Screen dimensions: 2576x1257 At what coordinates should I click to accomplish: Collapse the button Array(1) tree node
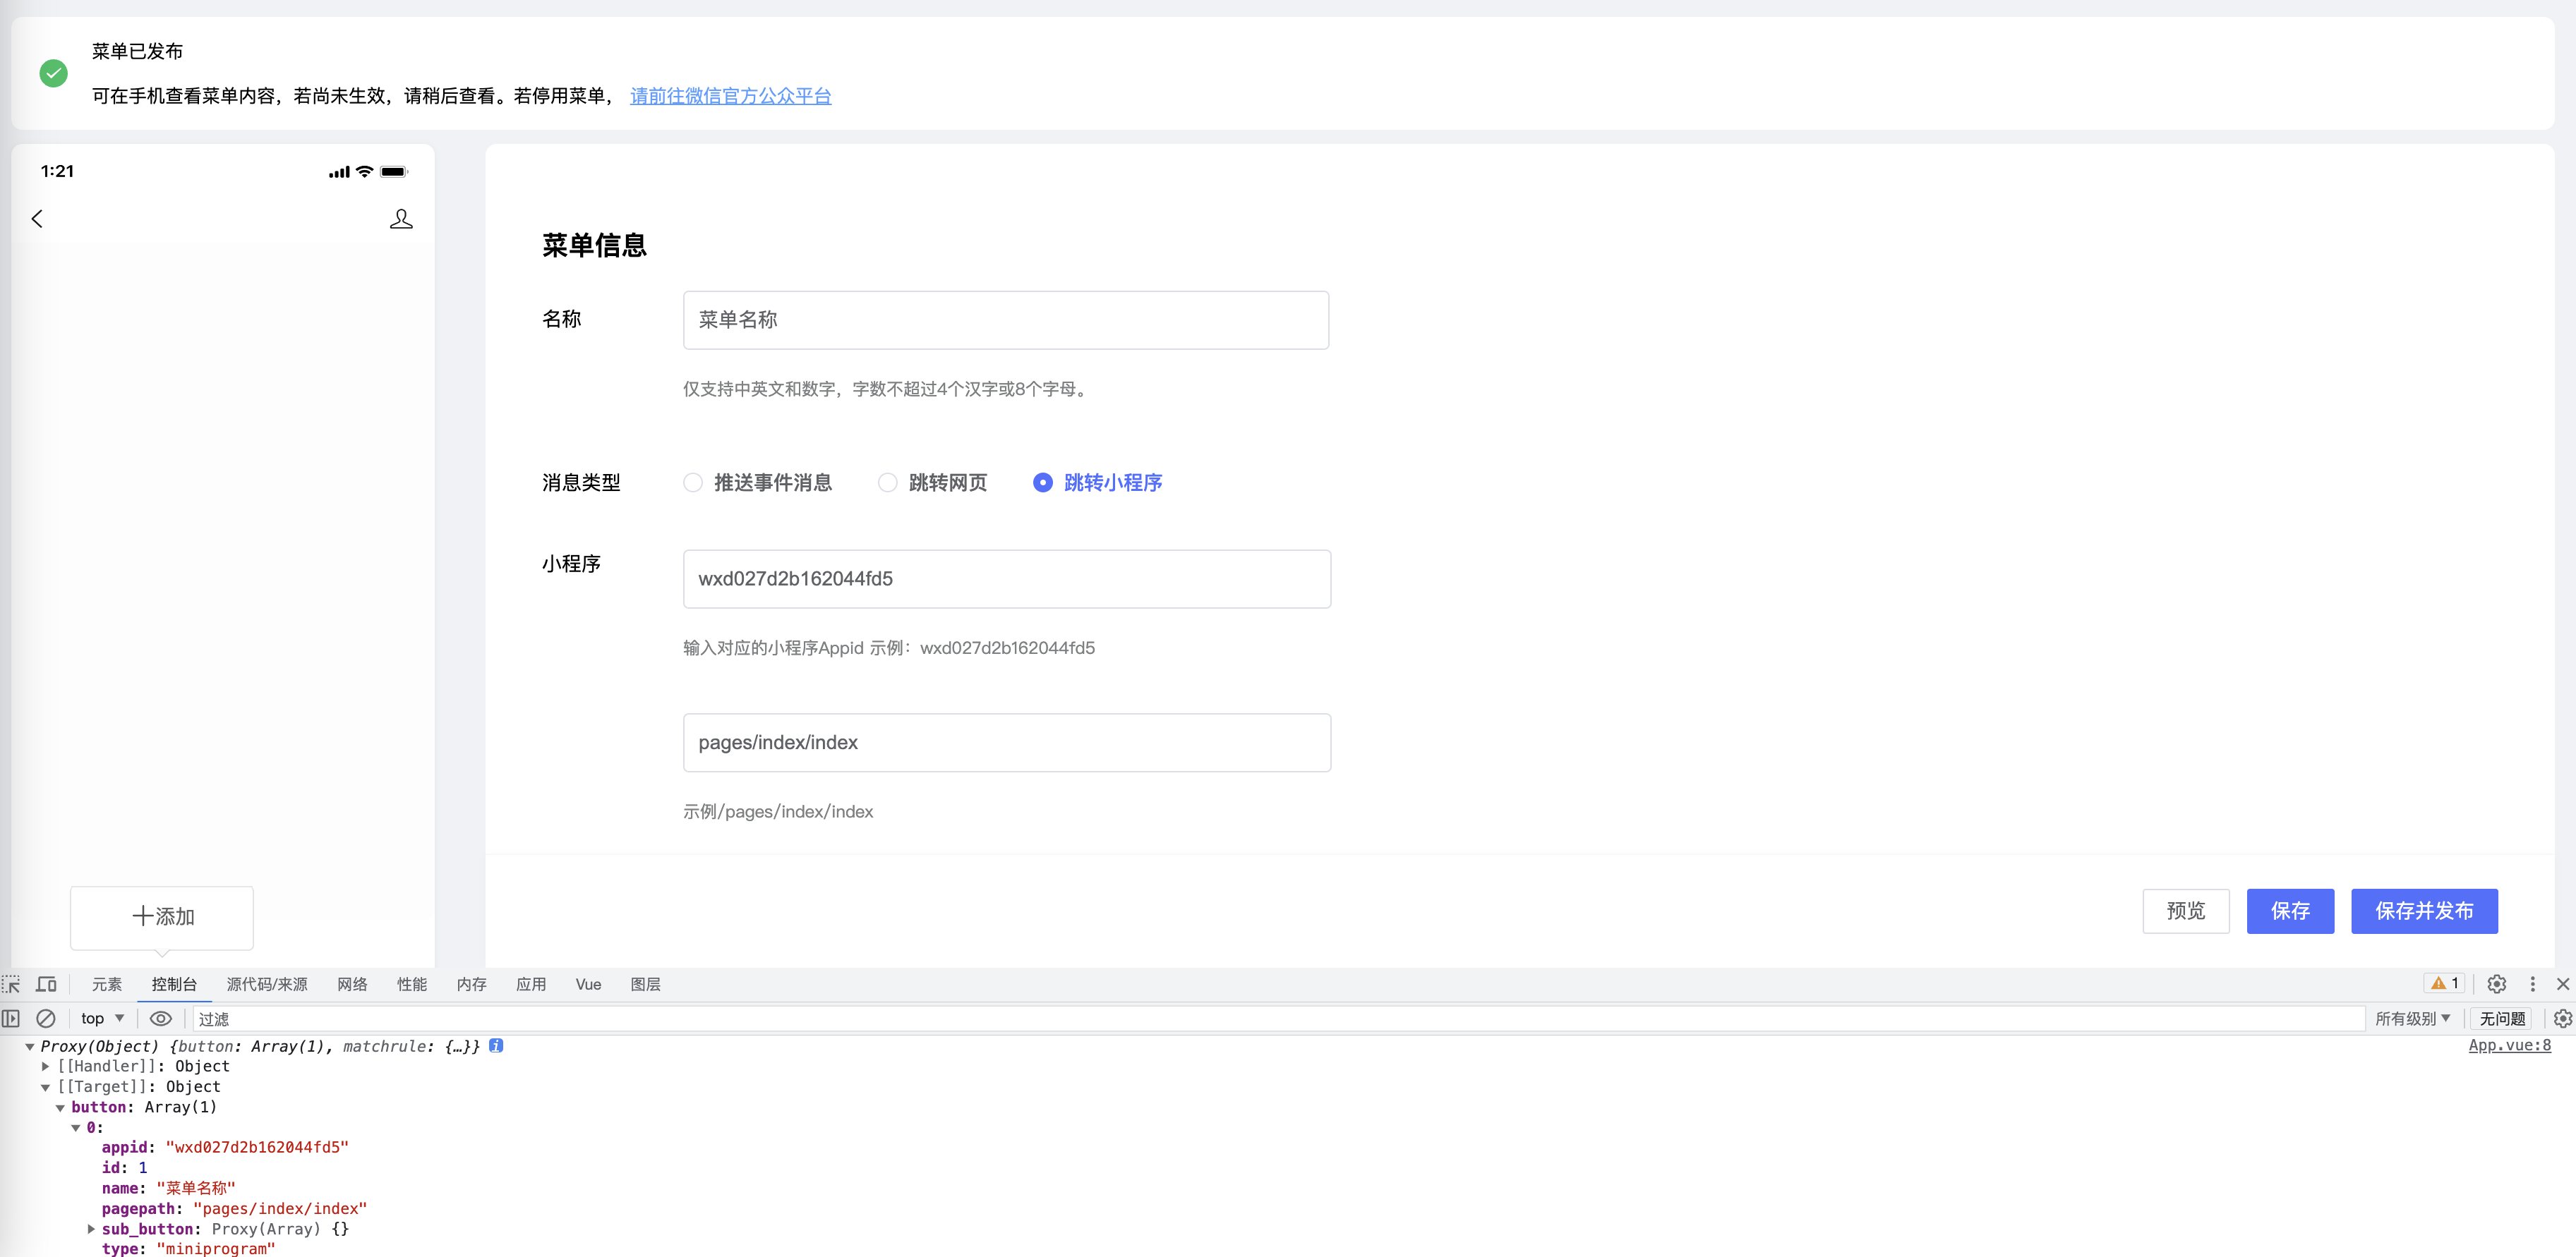[x=61, y=1107]
